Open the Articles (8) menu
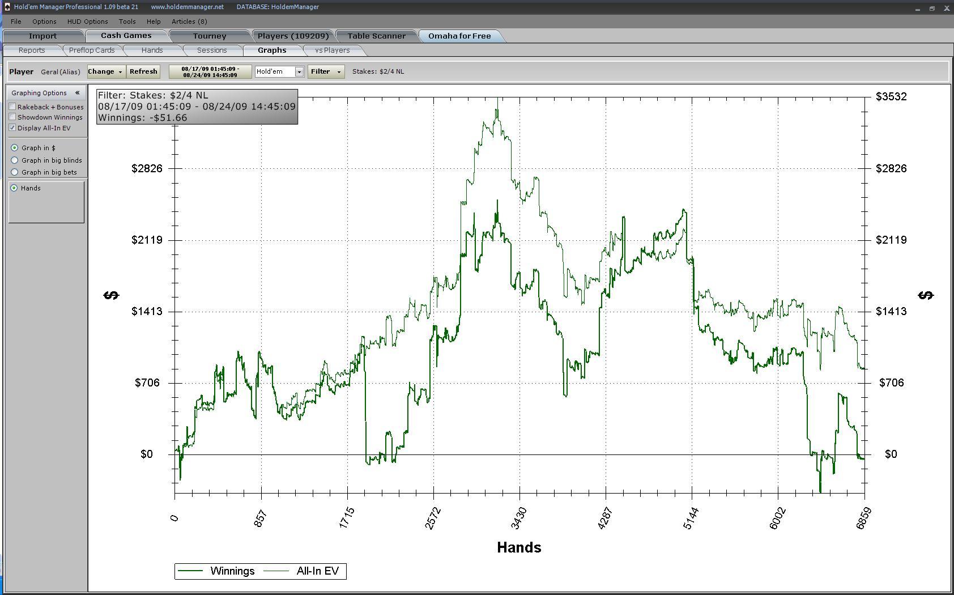The height and width of the screenshot is (595, 954). point(189,22)
